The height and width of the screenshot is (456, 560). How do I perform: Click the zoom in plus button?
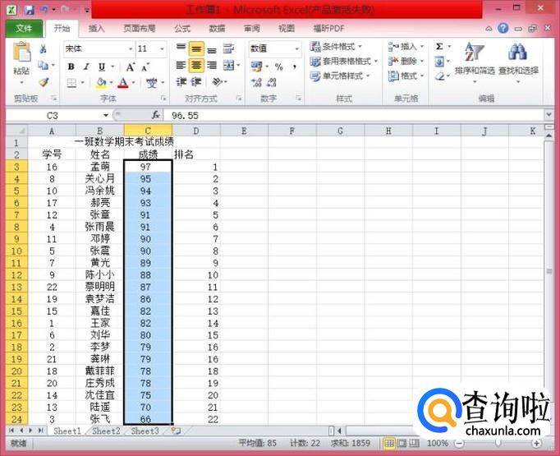click(536, 444)
